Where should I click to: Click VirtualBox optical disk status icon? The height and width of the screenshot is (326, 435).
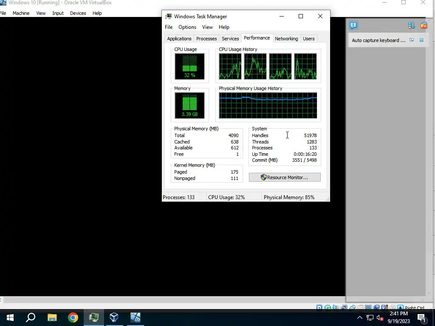click(x=328, y=307)
